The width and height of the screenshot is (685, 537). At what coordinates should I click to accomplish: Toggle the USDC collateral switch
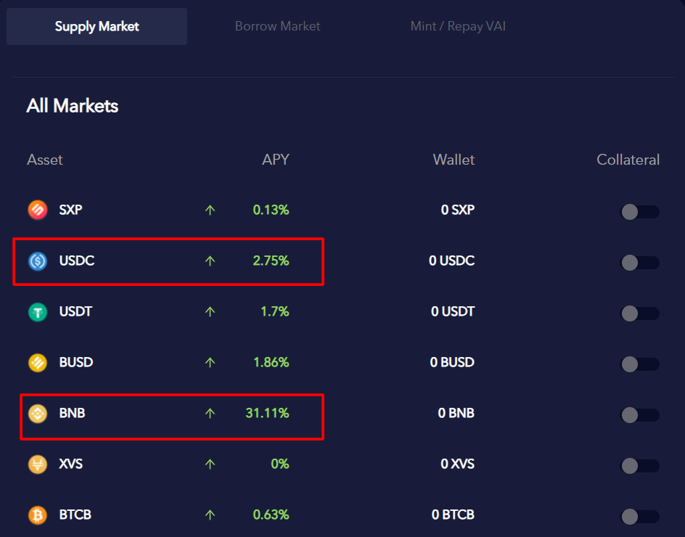pyautogui.click(x=639, y=262)
